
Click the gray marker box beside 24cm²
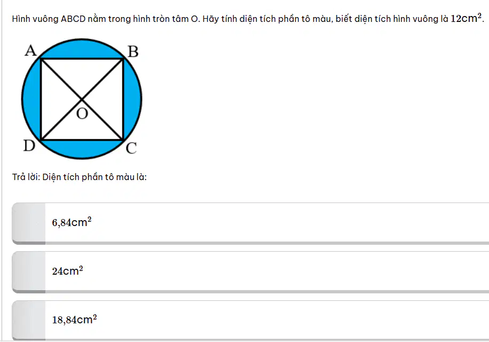29,272
